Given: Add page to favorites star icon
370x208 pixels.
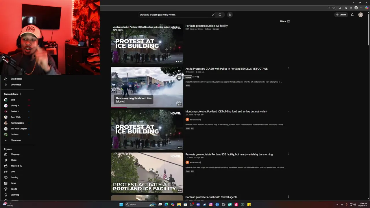Looking at the screenshot, I should click(334, 8).
